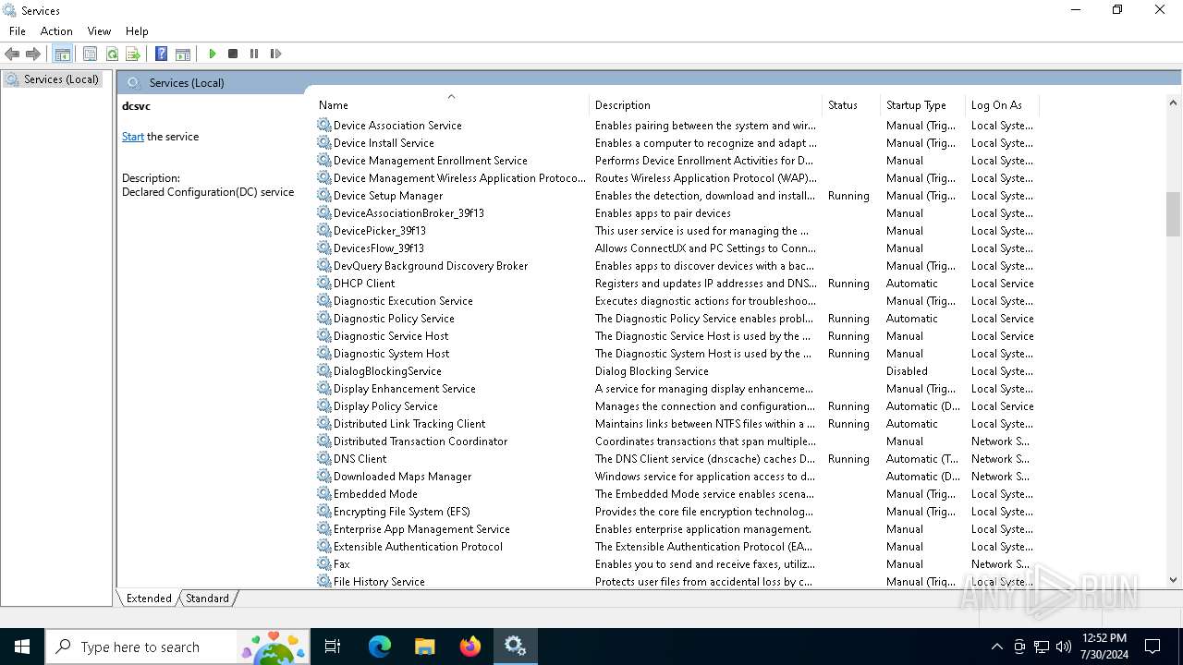Sort by the Description column header

[x=705, y=105]
